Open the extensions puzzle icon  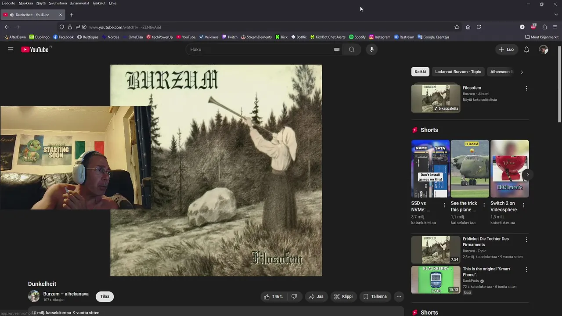click(544, 27)
